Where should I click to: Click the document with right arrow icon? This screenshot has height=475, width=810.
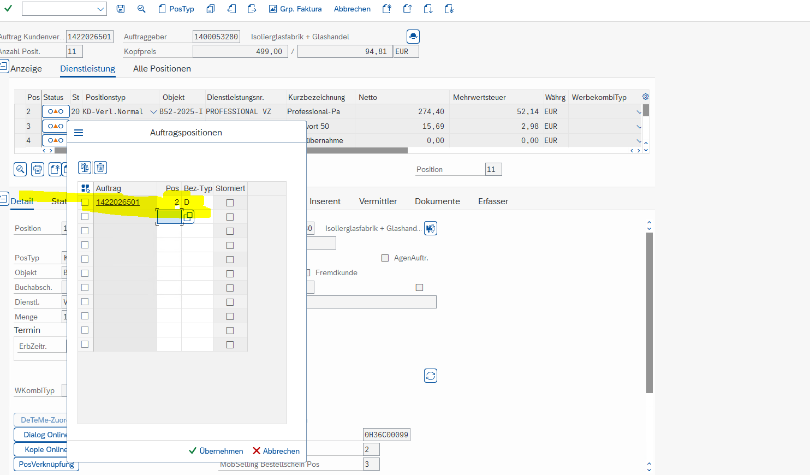pyautogui.click(x=252, y=9)
